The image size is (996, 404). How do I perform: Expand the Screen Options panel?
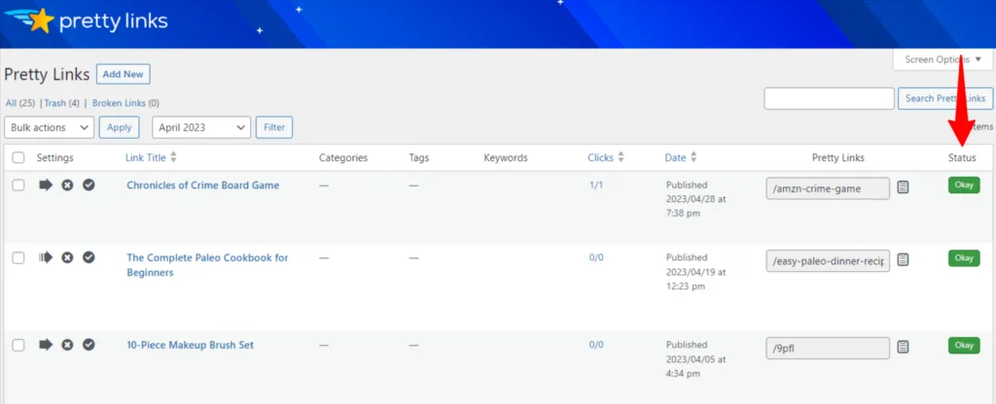pos(943,59)
